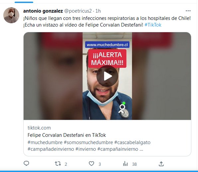Play the embedded TikTok video
This screenshot has height=172, width=198.
pos(107,76)
